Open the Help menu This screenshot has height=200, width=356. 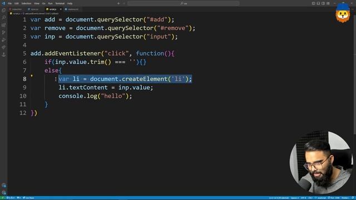[70, 3]
